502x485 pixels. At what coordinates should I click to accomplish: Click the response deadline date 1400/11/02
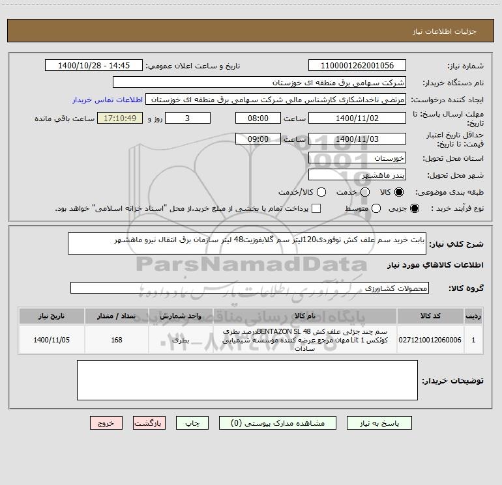point(357,118)
